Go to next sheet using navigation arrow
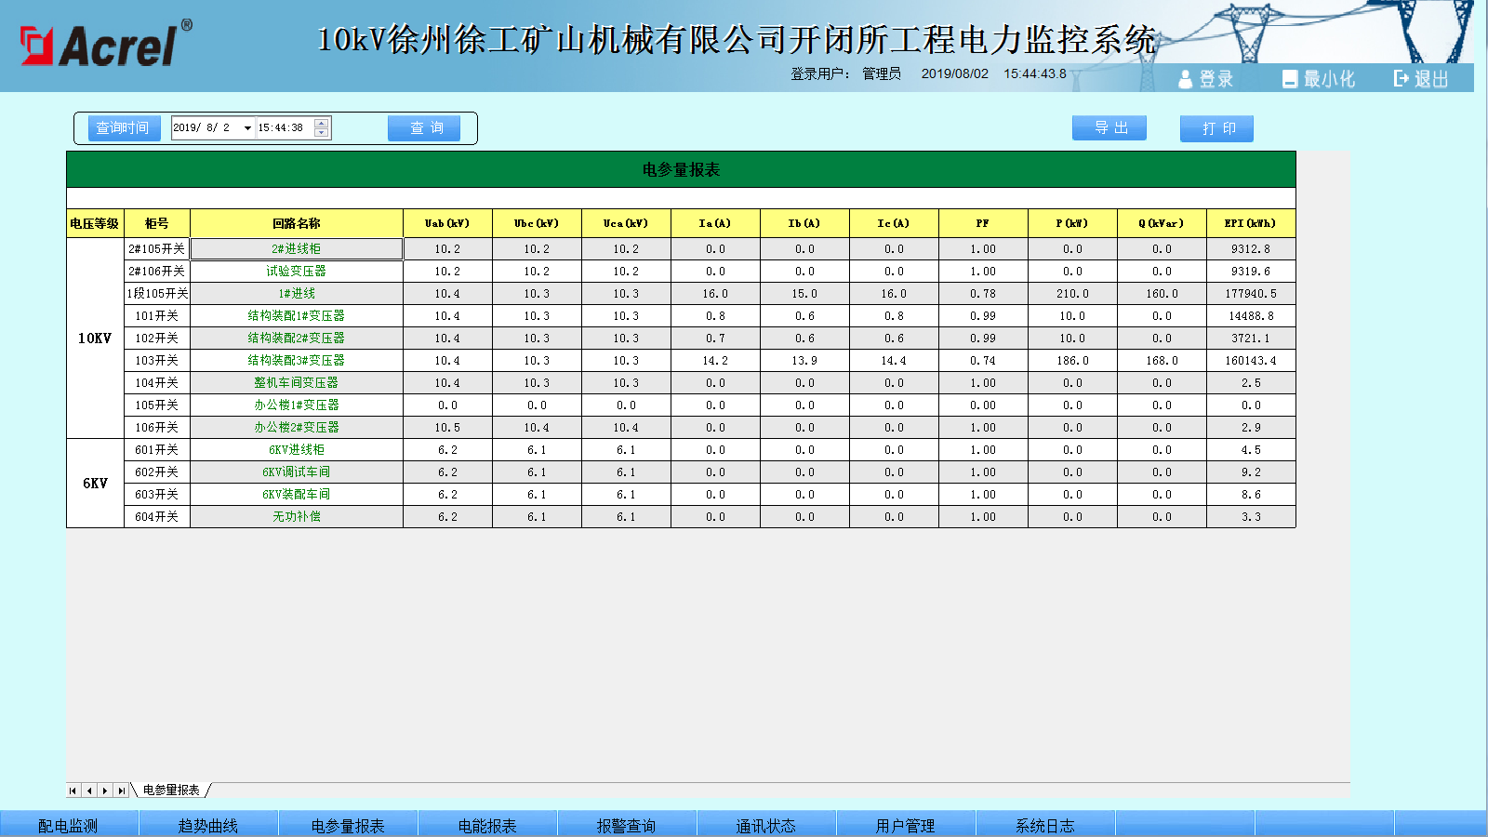Image resolution: width=1488 pixels, height=837 pixels. (x=105, y=790)
